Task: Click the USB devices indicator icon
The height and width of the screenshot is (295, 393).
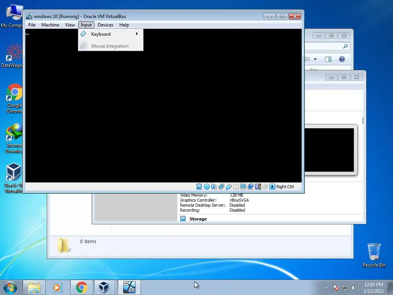Action: [x=229, y=186]
